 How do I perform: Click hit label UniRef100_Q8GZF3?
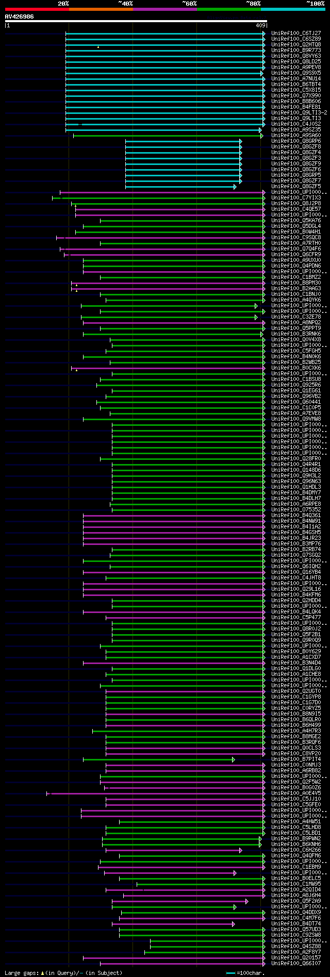click(296, 158)
